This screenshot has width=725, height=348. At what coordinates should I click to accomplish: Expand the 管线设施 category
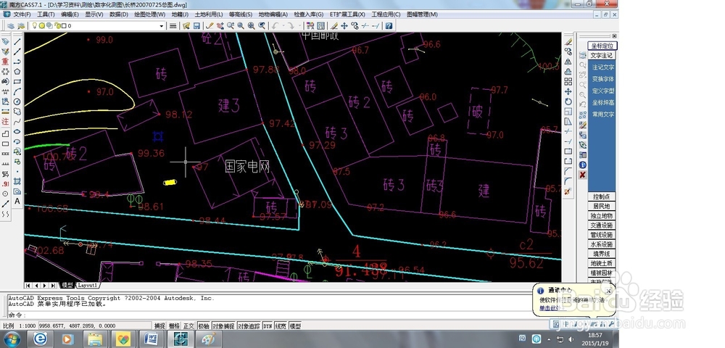coord(602,235)
